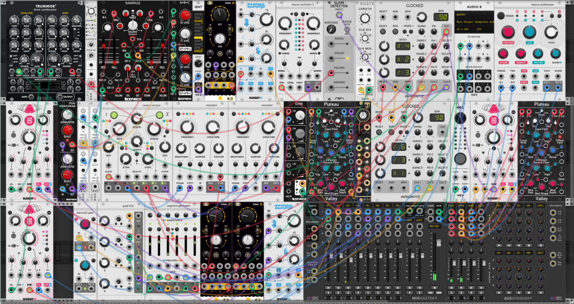Solo channel 01 on MixMaster
This screenshot has height=304, width=574.
[x=328, y=293]
